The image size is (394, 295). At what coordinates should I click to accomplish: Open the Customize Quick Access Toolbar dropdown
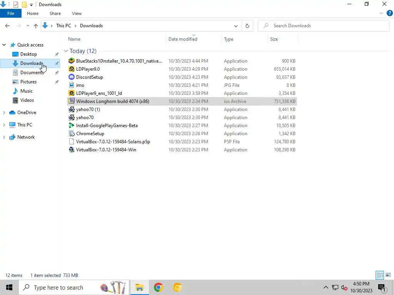click(31, 5)
